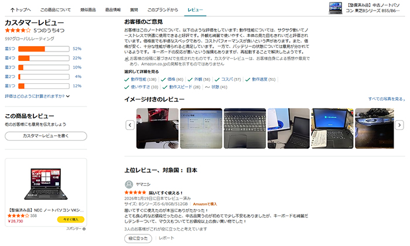Open すべての写真を見る link
This screenshot has height=246, width=410.
click(387, 99)
